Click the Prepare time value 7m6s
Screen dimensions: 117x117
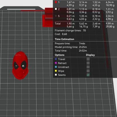point(82,44)
